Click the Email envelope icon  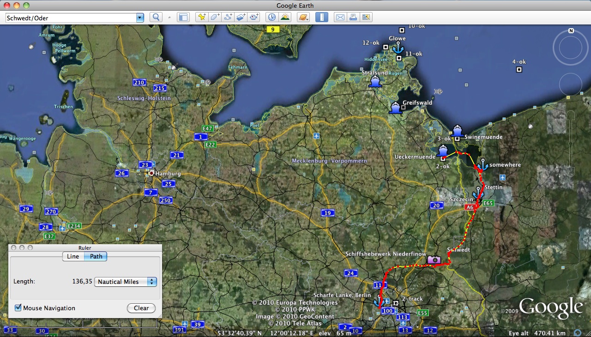point(340,18)
